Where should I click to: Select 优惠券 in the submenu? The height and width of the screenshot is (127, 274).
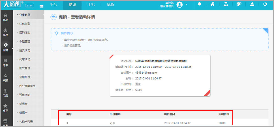[23, 104]
